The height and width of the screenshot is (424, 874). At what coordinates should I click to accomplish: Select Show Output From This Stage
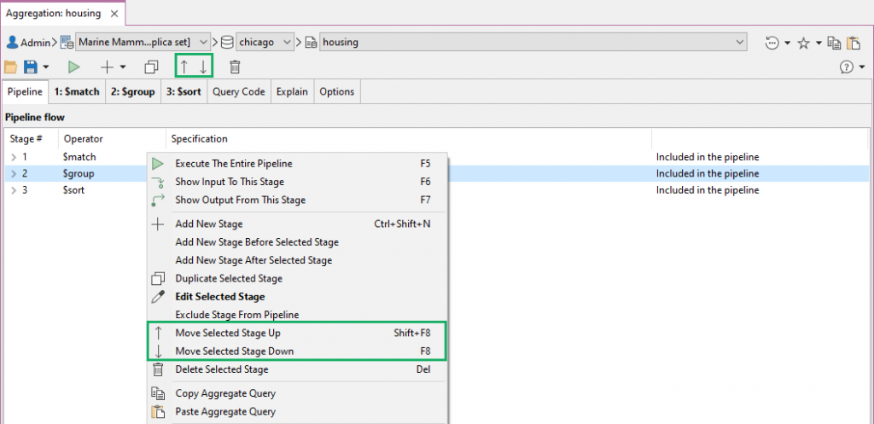(240, 200)
